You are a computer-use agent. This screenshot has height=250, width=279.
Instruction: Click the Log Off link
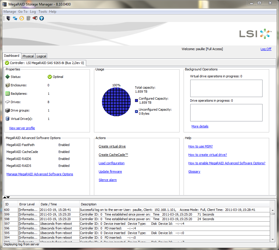pos(266,49)
